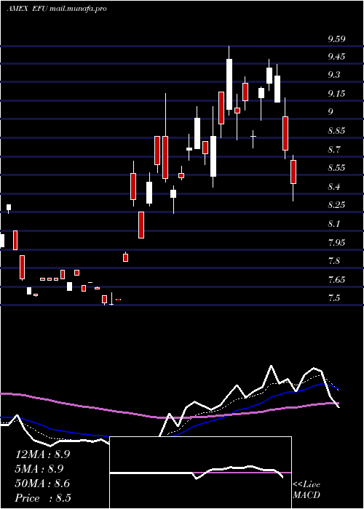Click the 8.55 price axis label

click(x=336, y=168)
